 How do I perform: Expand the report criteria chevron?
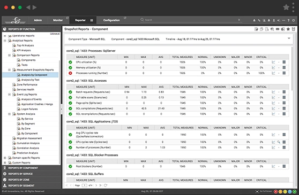pos(289,38)
